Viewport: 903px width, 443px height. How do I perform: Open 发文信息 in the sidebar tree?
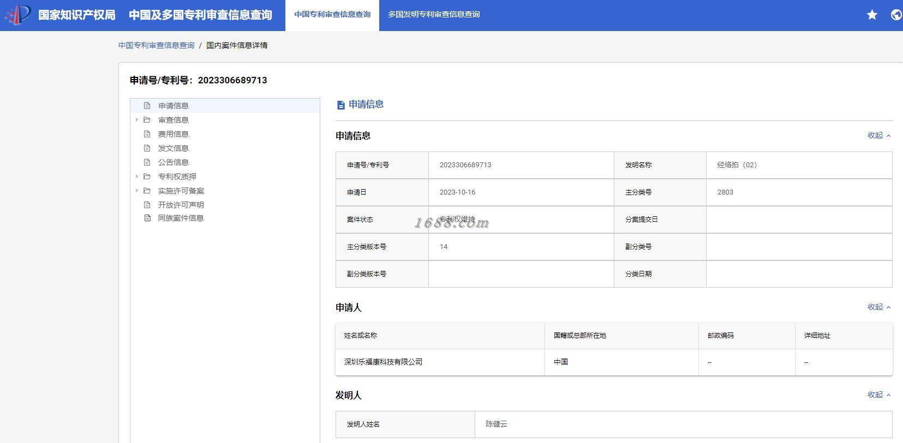click(174, 148)
